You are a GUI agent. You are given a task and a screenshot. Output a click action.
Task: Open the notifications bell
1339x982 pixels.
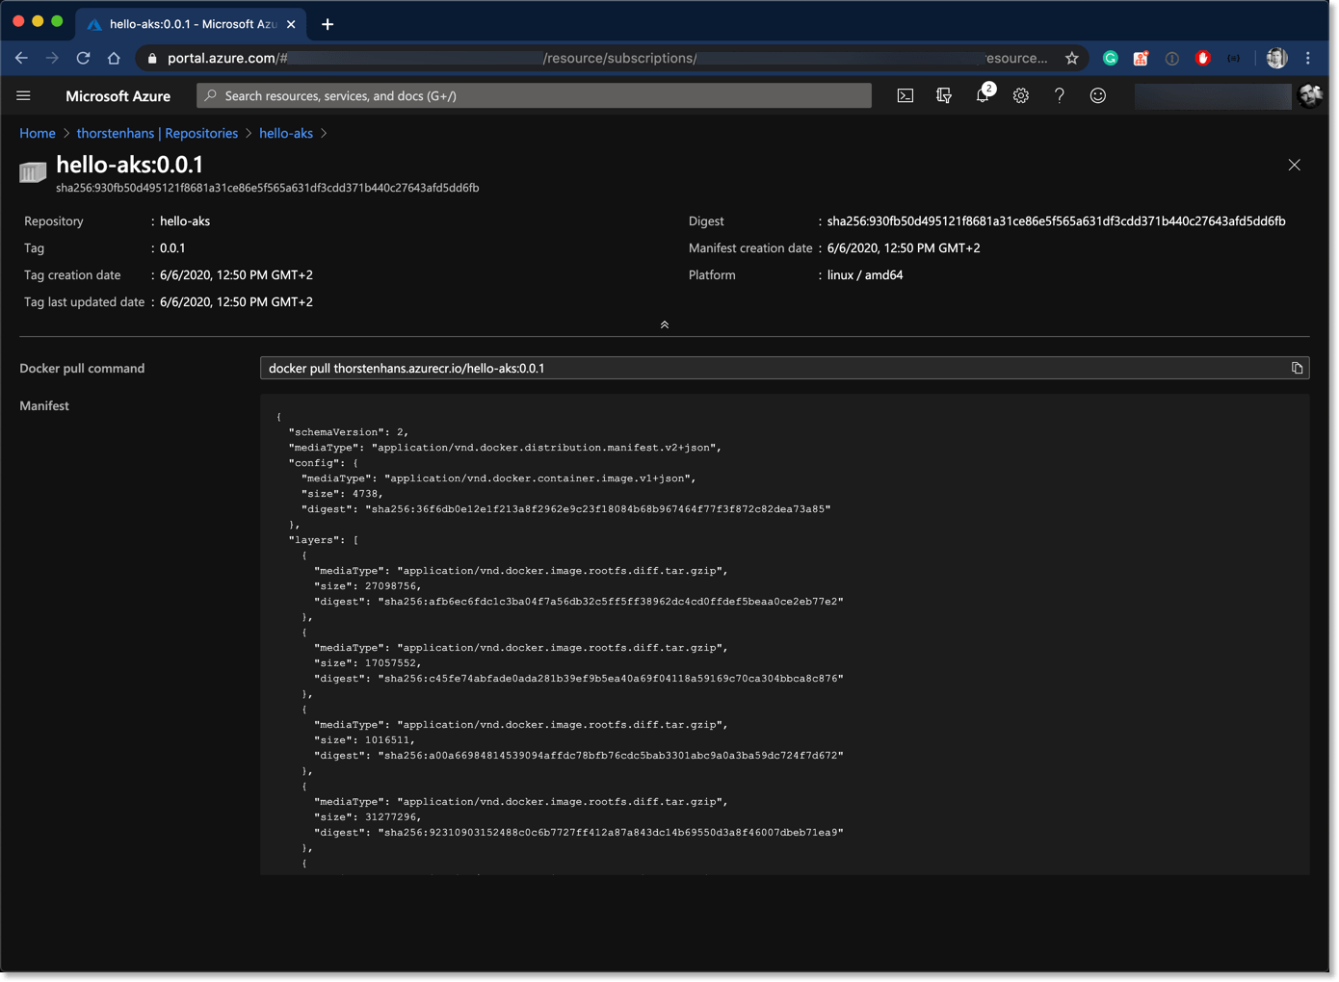(x=983, y=95)
